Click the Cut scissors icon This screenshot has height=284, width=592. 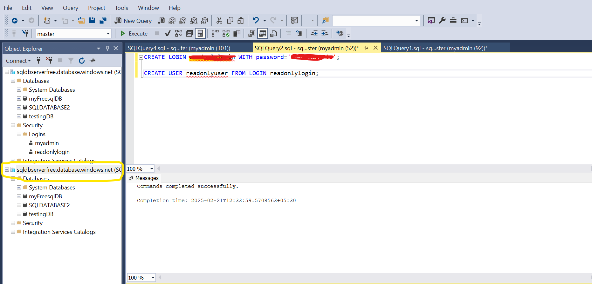coord(219,21)
